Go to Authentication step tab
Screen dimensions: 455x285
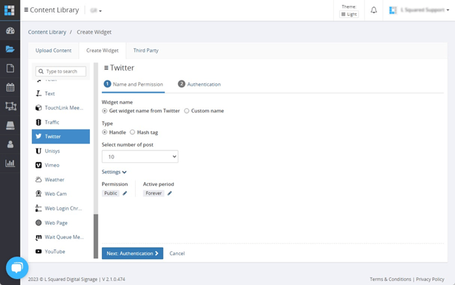199,84
